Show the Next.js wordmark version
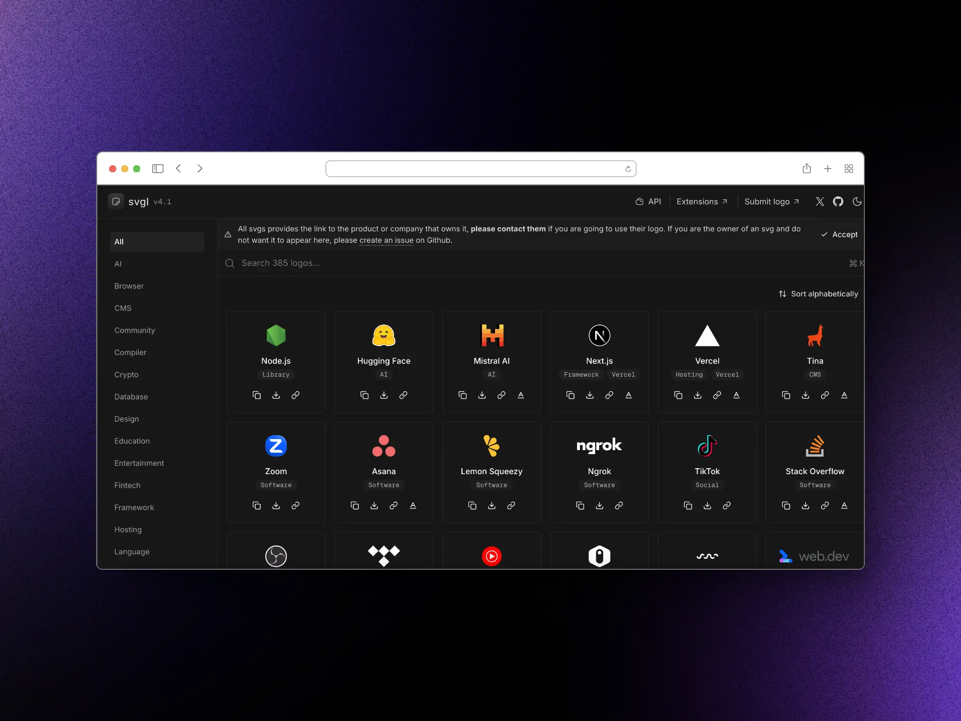Viewport: 961px width, 721px height. coord(629,395)
